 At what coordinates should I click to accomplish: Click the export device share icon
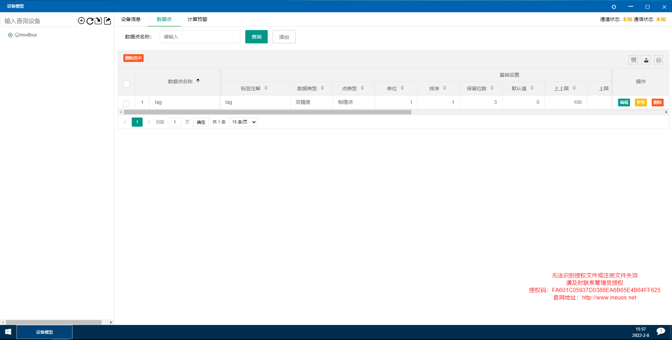point(107,21)
